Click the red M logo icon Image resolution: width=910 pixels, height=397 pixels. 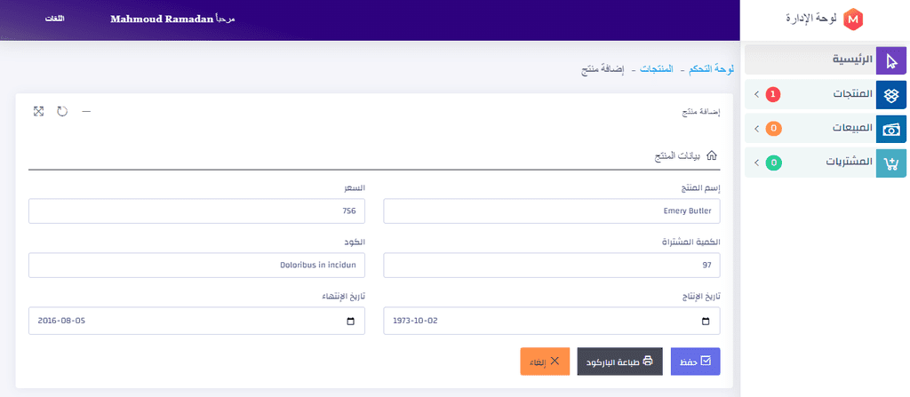pyautogui.click(x=852, y=20)
